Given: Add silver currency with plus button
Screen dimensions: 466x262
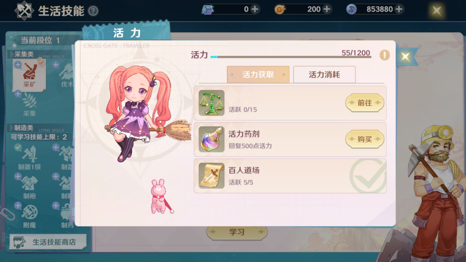Looking at the screenshot, I should [x=399, y=9].
